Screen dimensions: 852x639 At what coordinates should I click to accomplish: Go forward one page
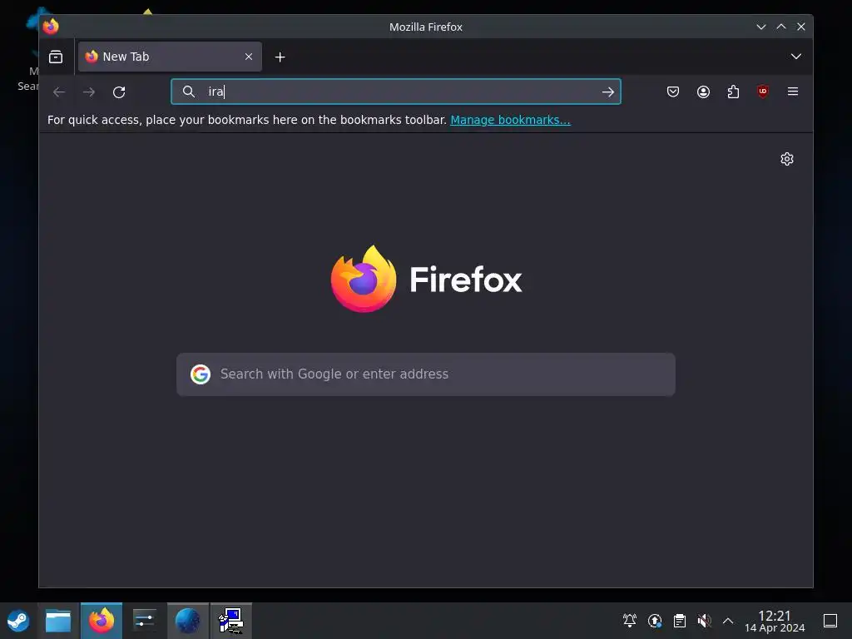89,92
